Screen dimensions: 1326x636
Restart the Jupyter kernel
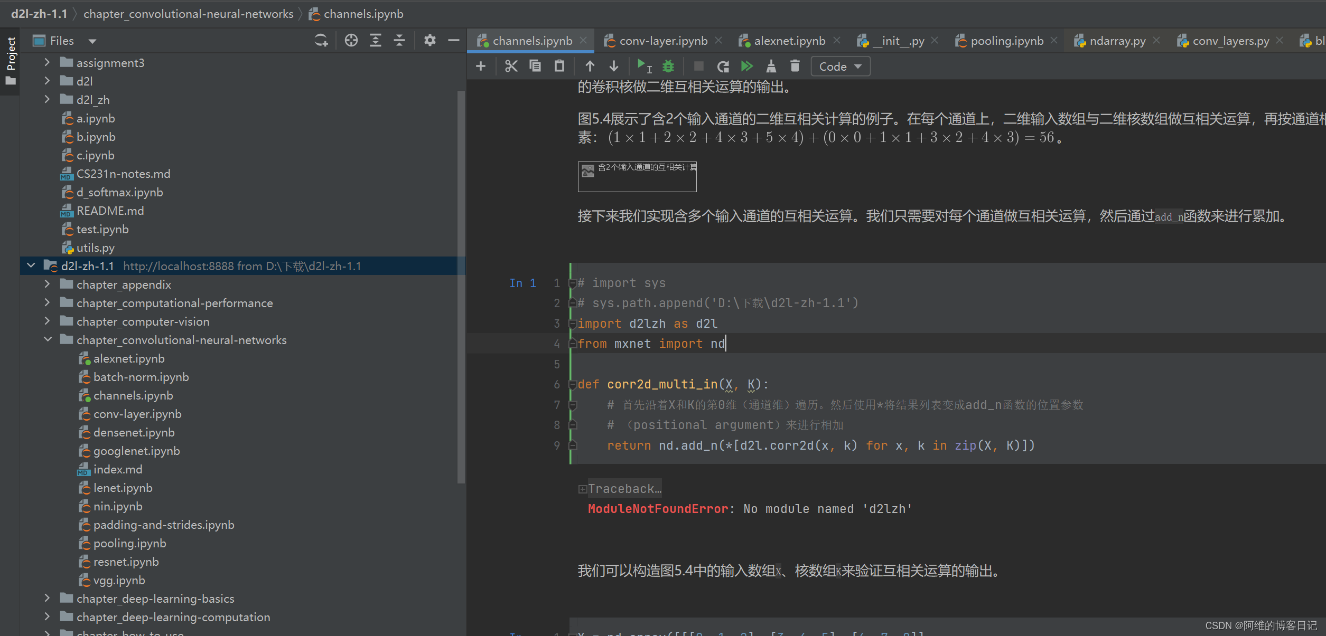pos(723,66)
